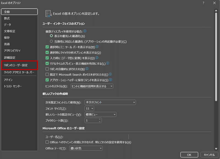Increase ブックのシート数 with up arrow
The image size is (220, 159).
pyautogui.click(x=100, y=119)
